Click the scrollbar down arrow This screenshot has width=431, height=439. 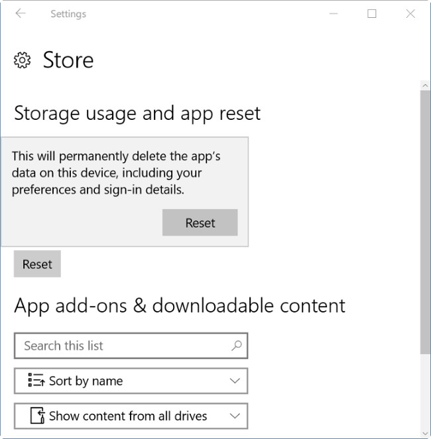click(426, 434)
